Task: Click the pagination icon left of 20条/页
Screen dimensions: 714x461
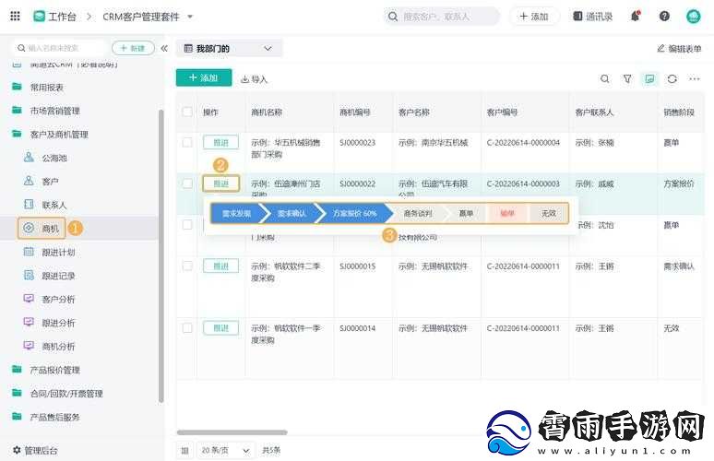Action: pyautogui.click(x=184, y=451)
